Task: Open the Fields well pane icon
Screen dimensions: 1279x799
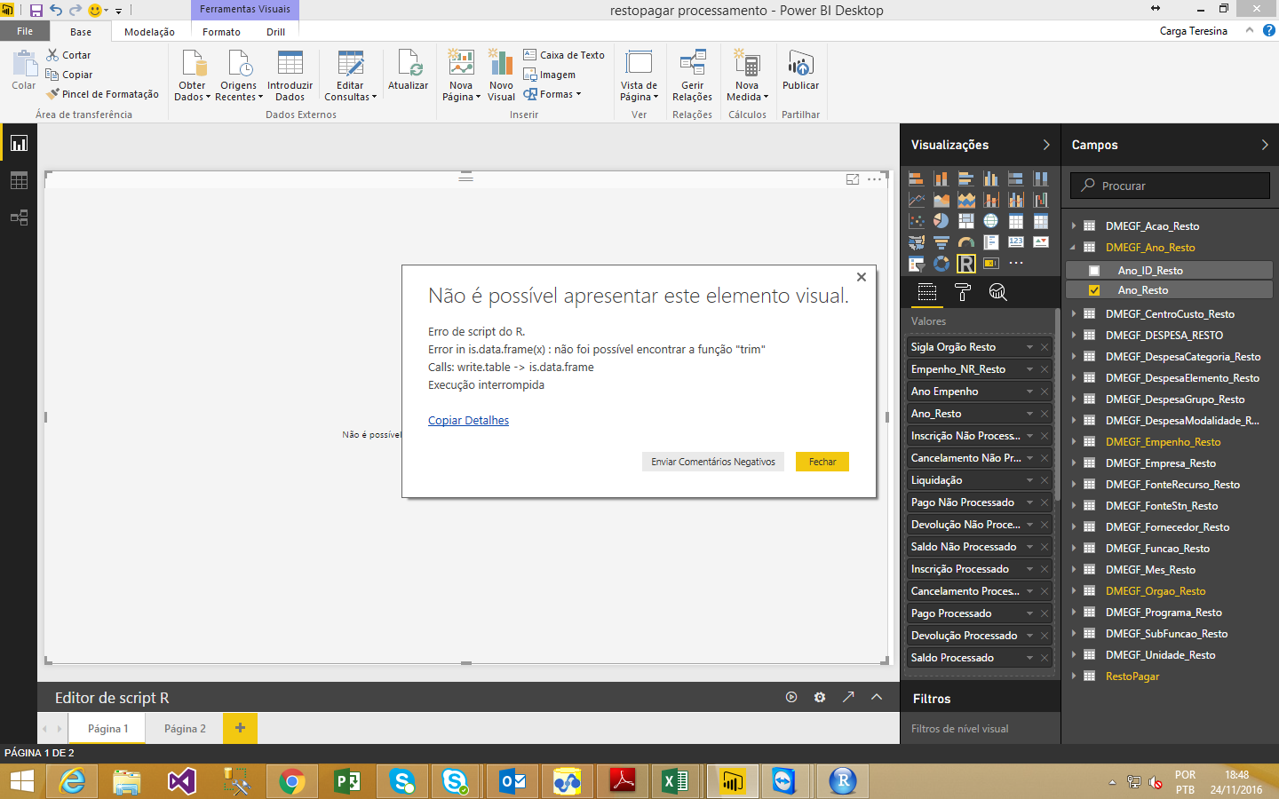Action: 927,292
